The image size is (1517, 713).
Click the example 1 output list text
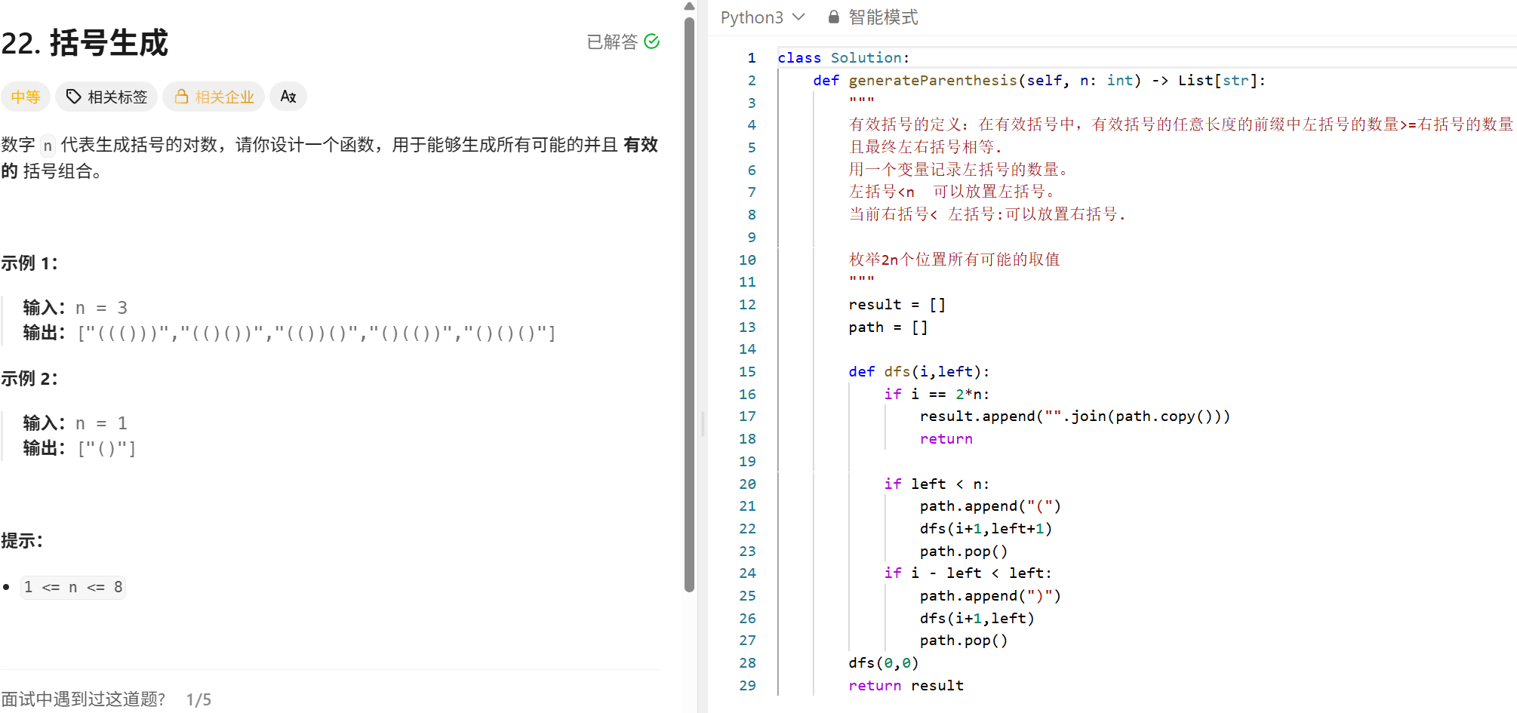click(x=317, y=333)
